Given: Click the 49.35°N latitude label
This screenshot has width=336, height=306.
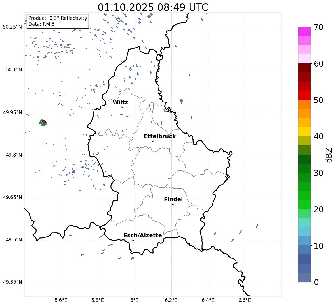Looking at the screenshot, I should tap(12, 282).
